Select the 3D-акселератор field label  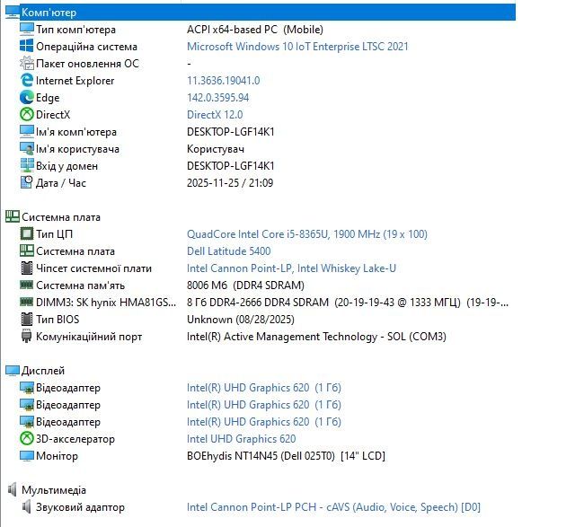[x=75, y=439]
